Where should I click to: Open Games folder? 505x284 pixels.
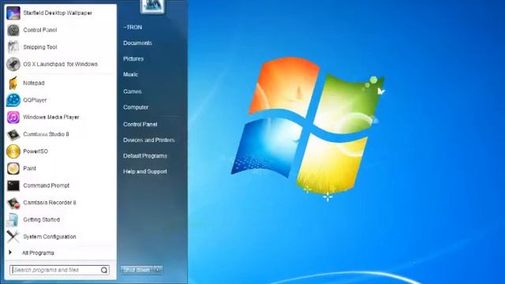pos(133,92)
